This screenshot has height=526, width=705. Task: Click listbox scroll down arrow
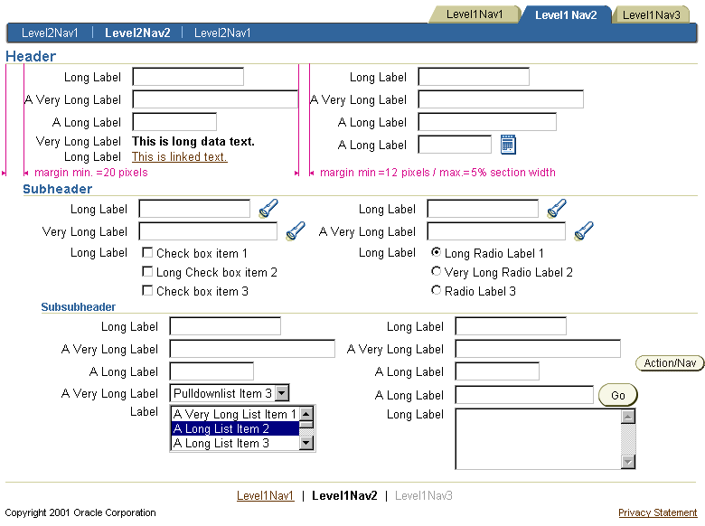(306, 443)
